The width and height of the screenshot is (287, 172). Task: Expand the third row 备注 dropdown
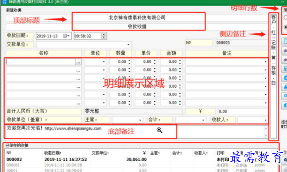click(x=265, y=78)
